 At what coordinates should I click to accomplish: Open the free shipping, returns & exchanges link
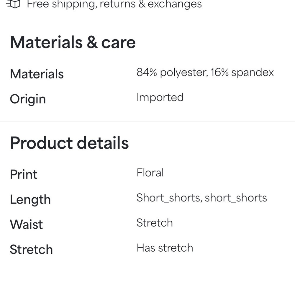coord(114,4)
